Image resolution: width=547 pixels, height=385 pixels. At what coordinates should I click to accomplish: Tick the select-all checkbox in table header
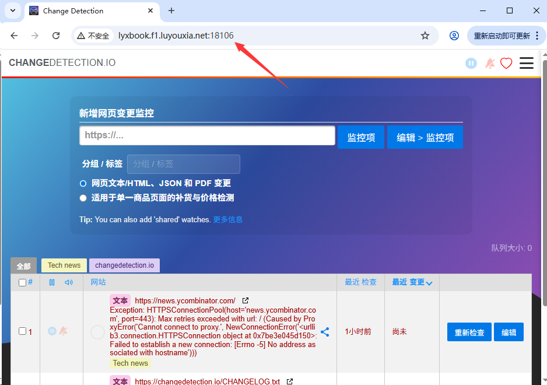(x=22, y=282)
